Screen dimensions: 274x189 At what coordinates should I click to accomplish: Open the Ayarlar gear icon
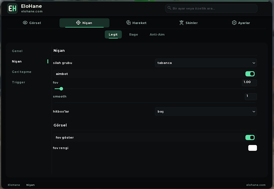(x=234, y=23)
